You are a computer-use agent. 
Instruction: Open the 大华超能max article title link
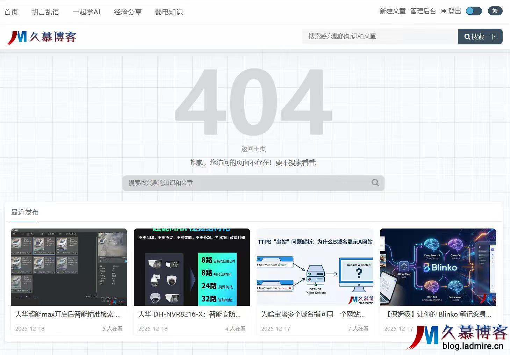pyautogui.click(x=67, y=314)
